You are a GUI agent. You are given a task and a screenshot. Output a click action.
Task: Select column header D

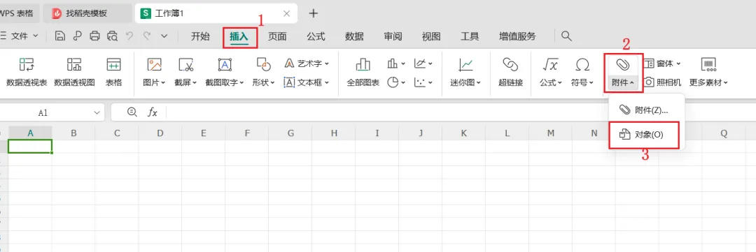click(x=160, y=133)
